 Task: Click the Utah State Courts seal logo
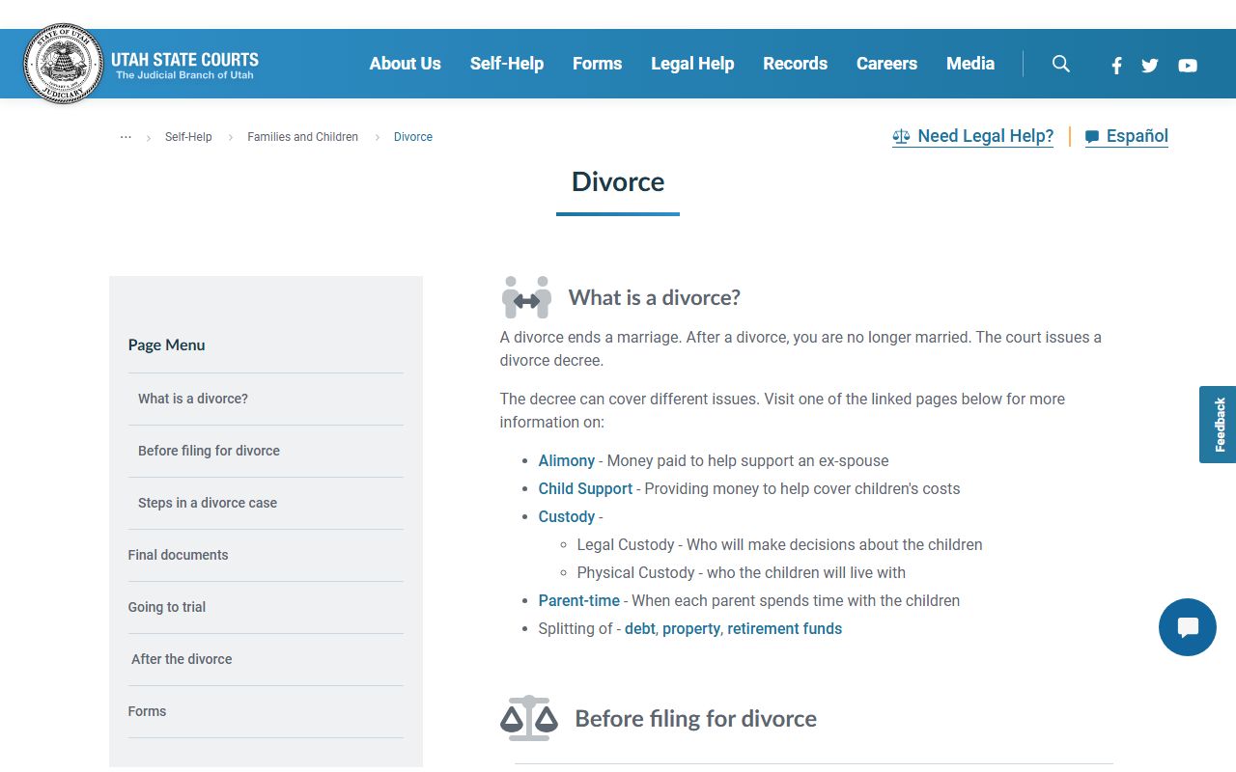click(63, 64)
